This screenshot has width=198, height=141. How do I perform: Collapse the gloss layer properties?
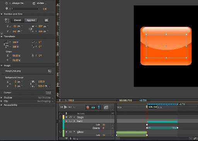pyautogui.click(x=67, y=132)
